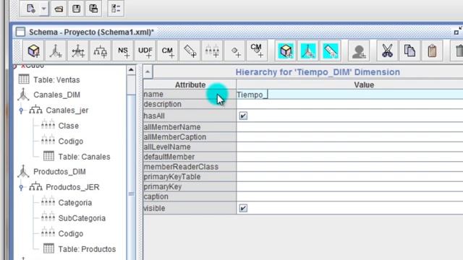Screen dimensions: 463x260
Task: Click the Add Hierarchy toolbar icon
Action: [x=101, y=51]
